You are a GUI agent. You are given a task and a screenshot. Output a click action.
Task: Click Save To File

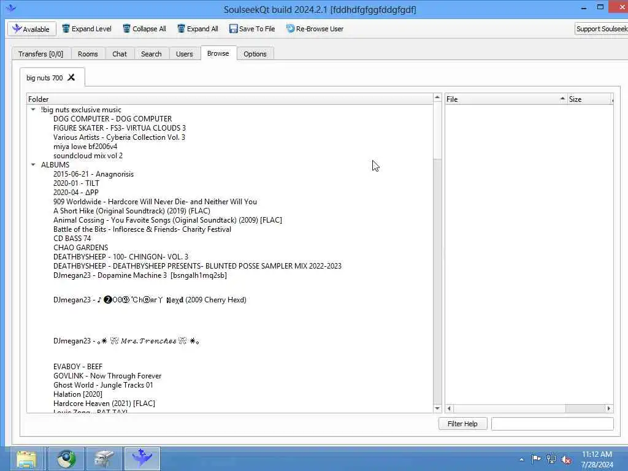click(x=252, y=29)
